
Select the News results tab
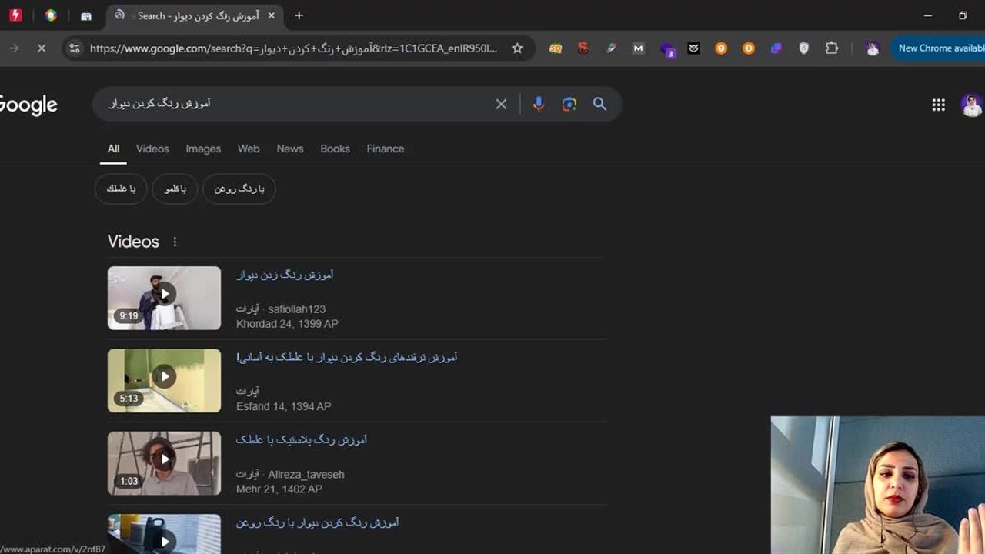(290, 149)
